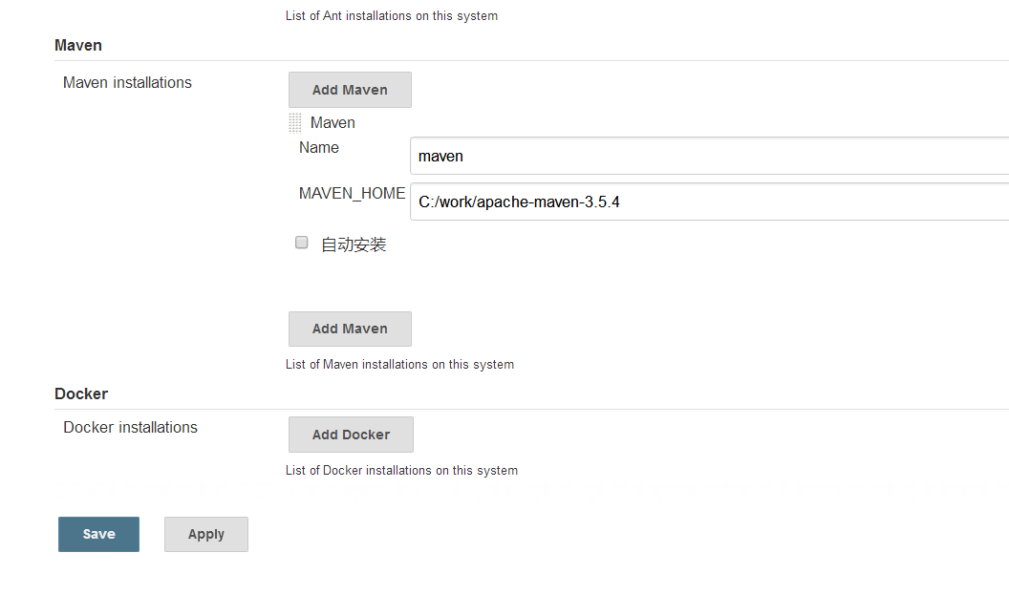Click into the MAVEN_HOME path field
This screenshot has height=595, width=1009.
click(707, 202)
